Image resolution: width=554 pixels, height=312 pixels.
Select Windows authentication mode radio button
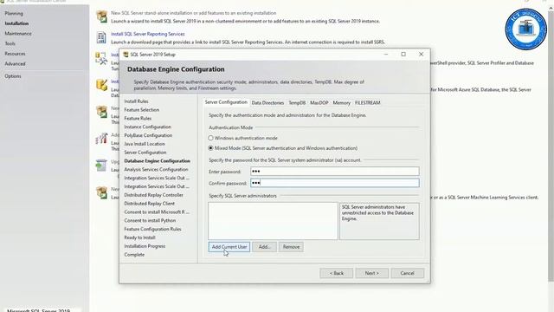coord(210,138)
